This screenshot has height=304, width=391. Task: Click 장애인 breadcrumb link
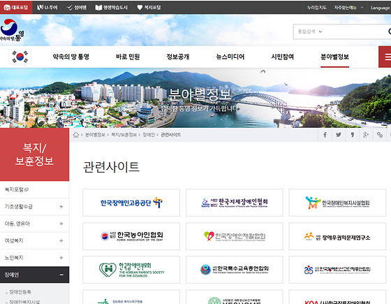point(149,135)
